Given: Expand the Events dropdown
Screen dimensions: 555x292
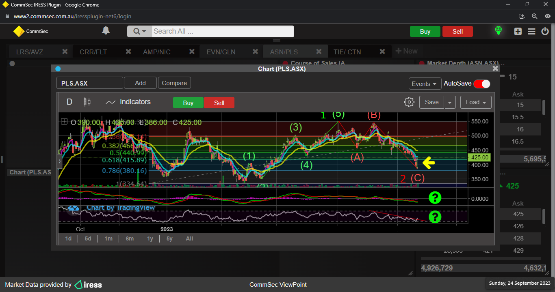Looking at the screenshot, I should pyautogui.click(x=425, y=84).
